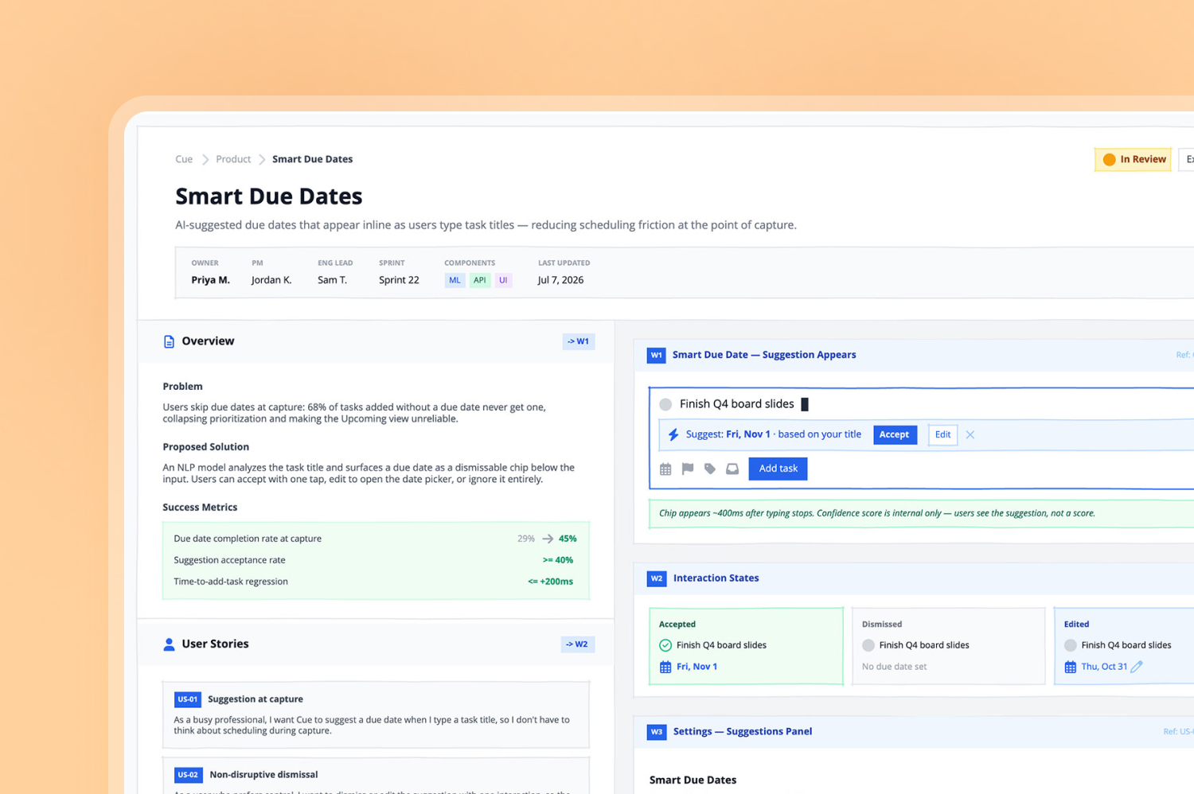This screenshot has width=1194, height=794.
Task: Click the Settings — Suggestions Panel heading
Action: 743,732
